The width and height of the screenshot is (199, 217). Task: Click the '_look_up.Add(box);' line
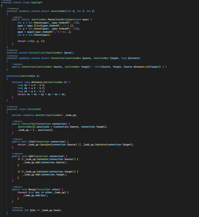tap(35, 195)
